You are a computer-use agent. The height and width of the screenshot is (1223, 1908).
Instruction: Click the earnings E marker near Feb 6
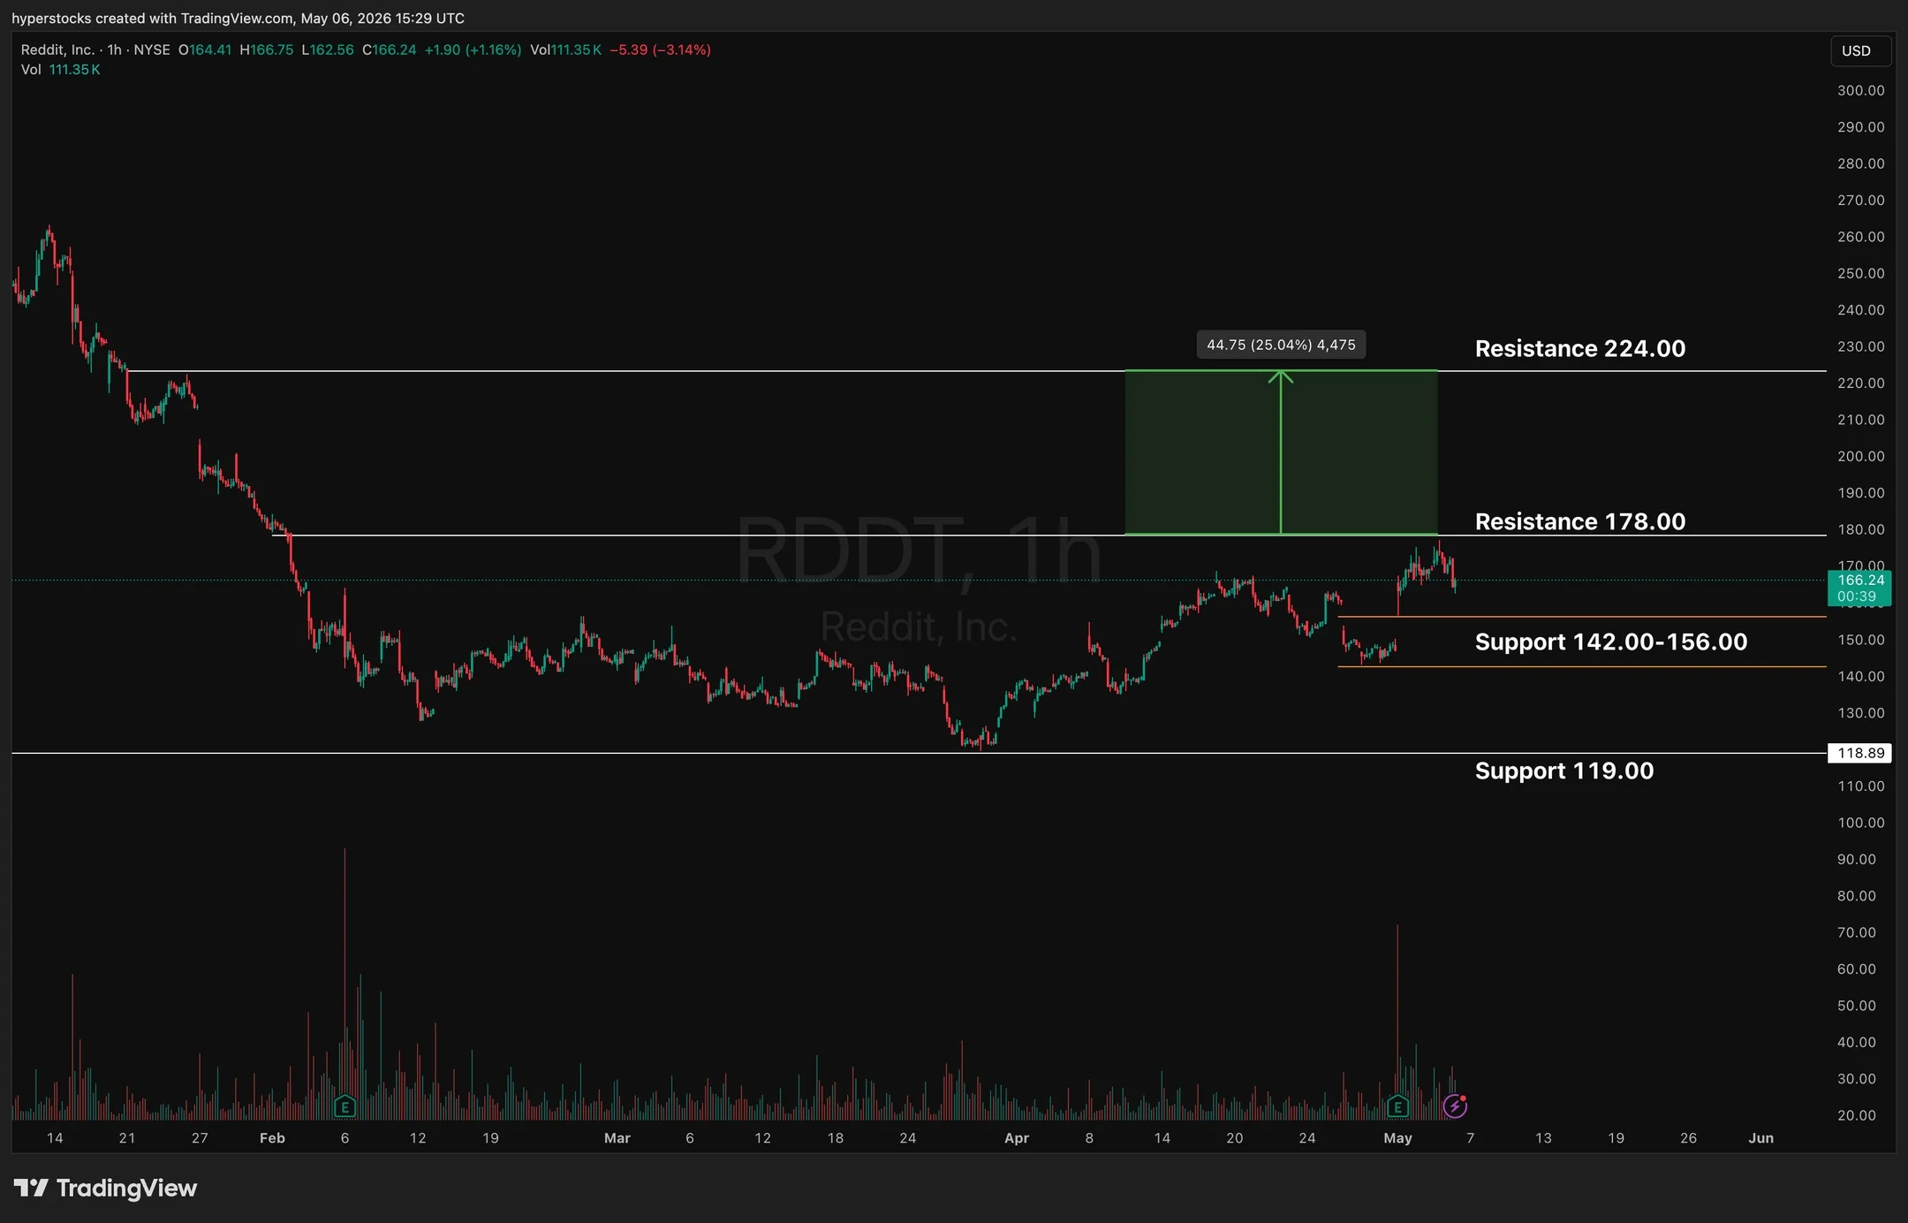[x=344, y=1106]
